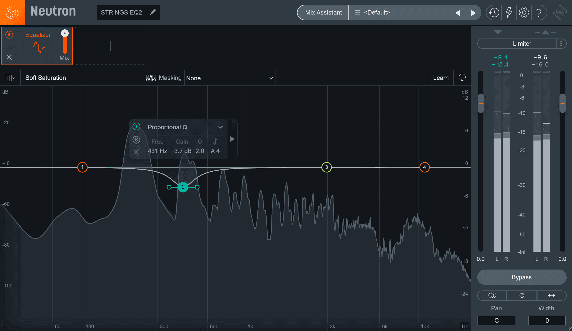Enable the Limiter button
The width and height of the screenshot is (572, 331).
517,44
